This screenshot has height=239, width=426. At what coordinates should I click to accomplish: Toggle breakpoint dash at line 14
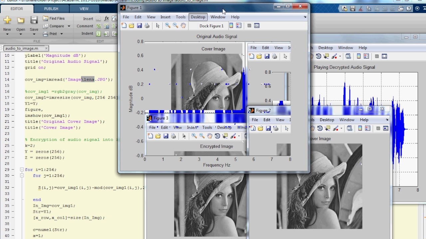pos(13,80)
